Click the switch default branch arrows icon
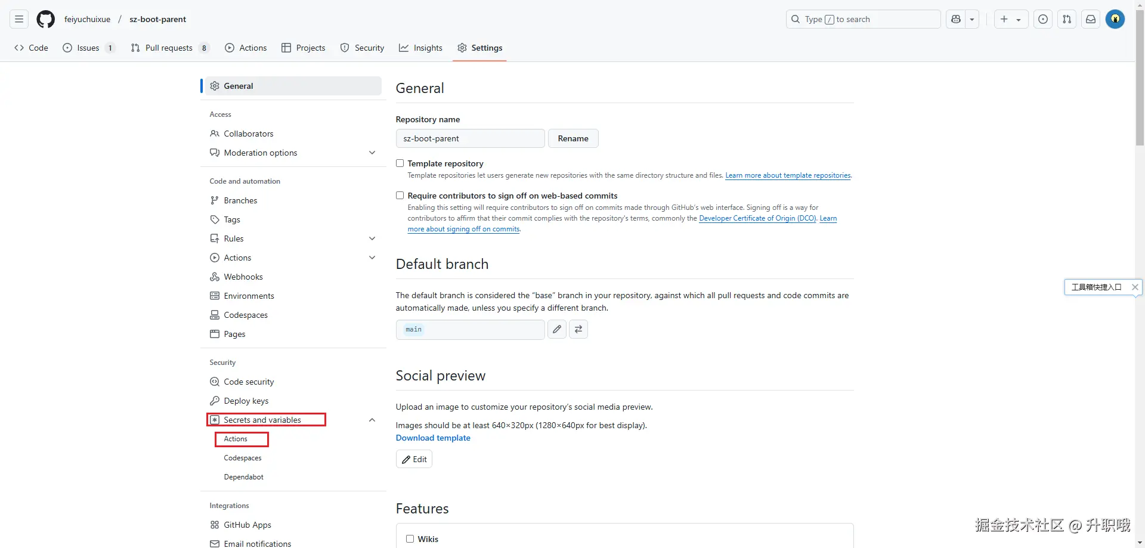Image resolution: width=1145 pixels, height=548 pixels. [x=578, y=329]
